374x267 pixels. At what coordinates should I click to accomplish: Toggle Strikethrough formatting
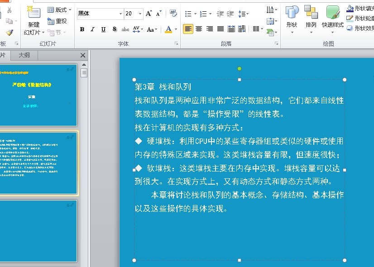125,29
